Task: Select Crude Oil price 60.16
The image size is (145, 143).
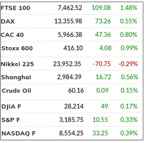Action: point(76,91)
